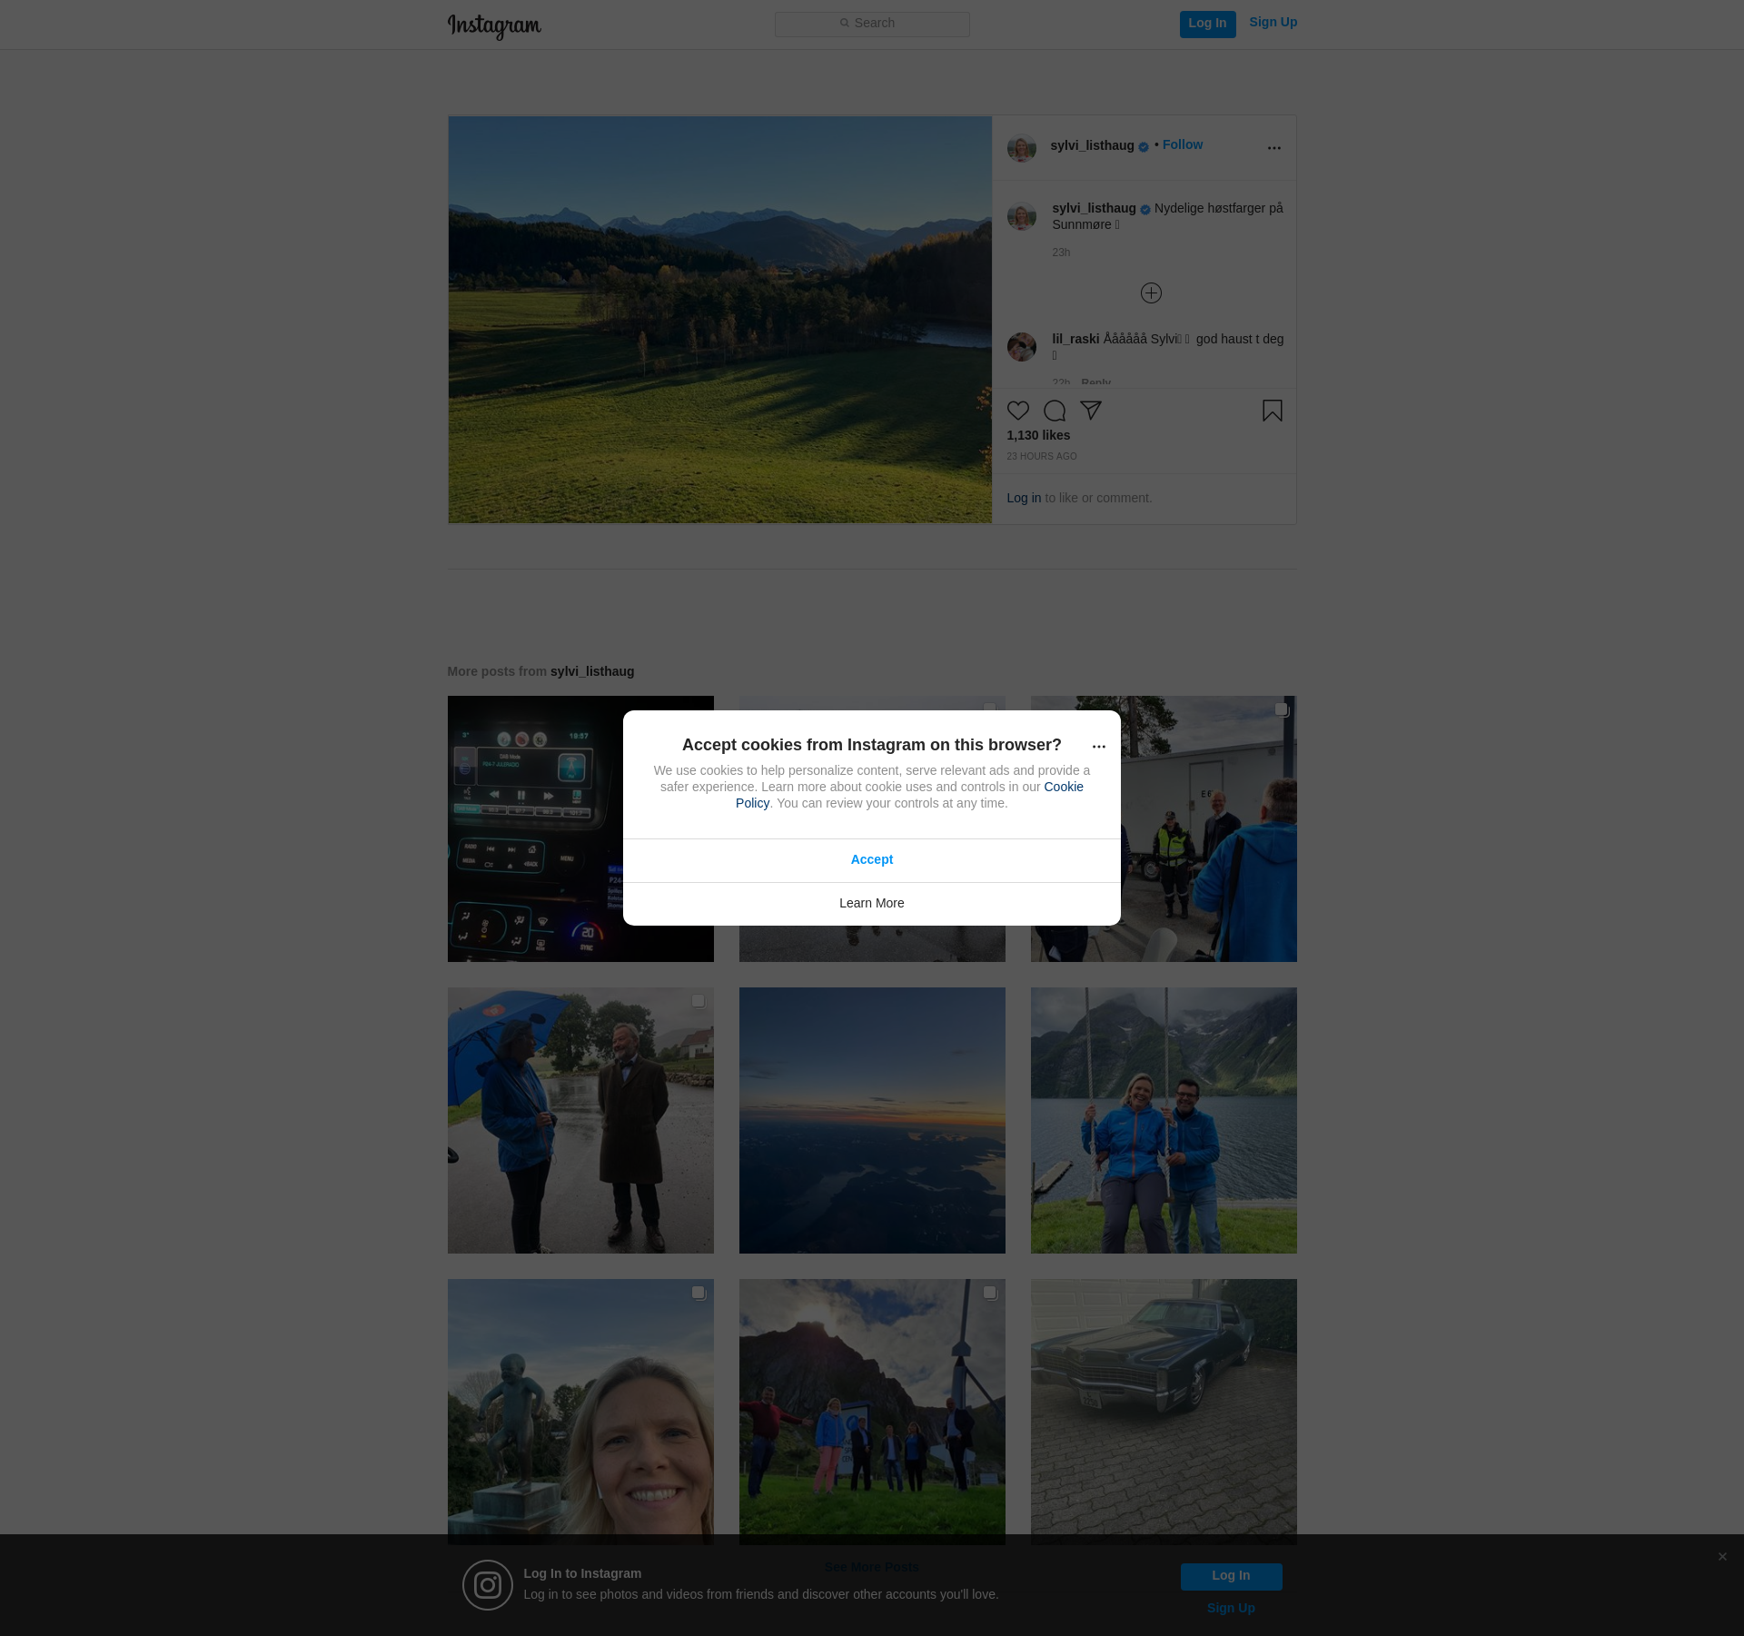Click the carousel icon on the mountain group post
The width and height of the screenshot is (1744, 1636).
(x=990, y=1293)
